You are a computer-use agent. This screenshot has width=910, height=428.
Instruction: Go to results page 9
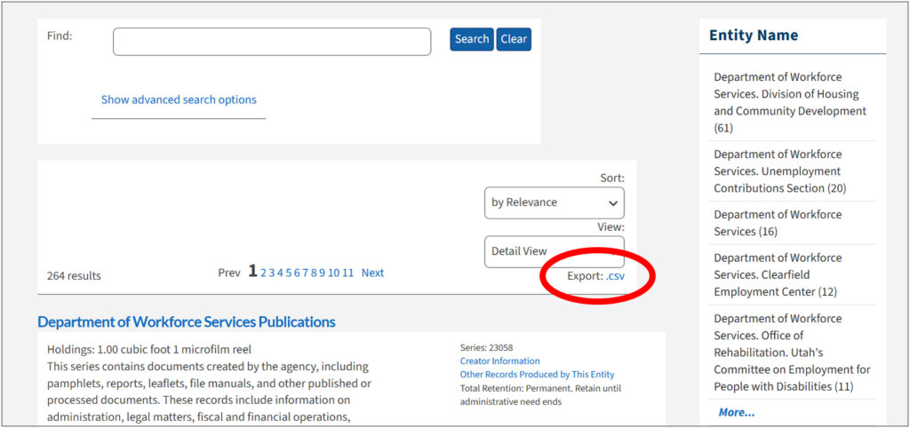pos(322,273)
